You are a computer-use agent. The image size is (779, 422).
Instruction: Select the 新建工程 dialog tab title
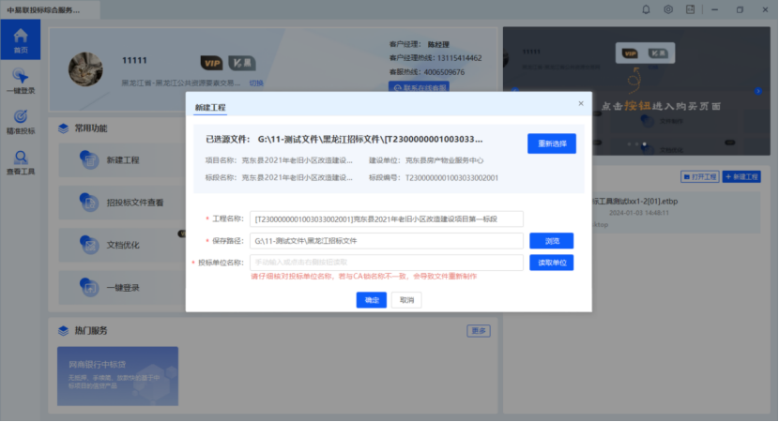(209, 109)
